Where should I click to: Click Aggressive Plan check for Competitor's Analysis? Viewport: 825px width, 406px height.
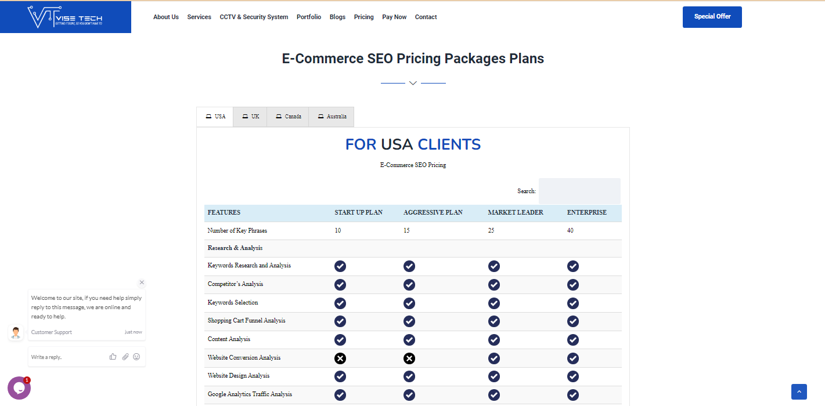(x=409, y=285)
